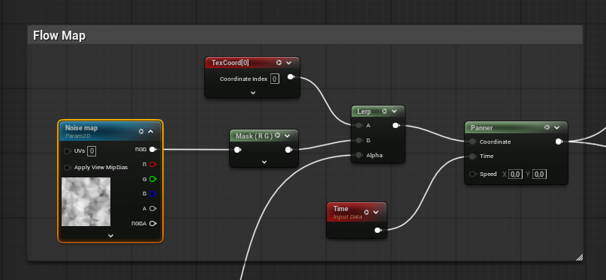Click the Lerp output pin

[396, 125]
